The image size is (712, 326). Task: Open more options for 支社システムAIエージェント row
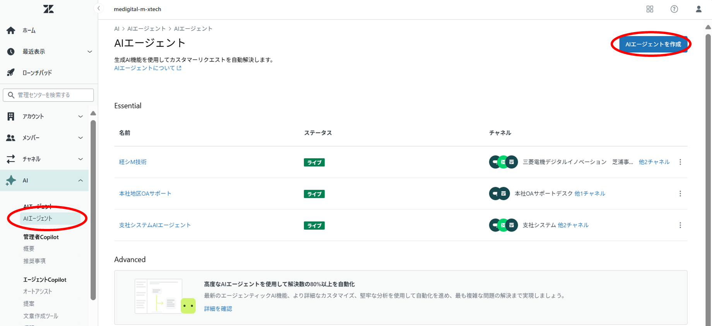[680, 225]
